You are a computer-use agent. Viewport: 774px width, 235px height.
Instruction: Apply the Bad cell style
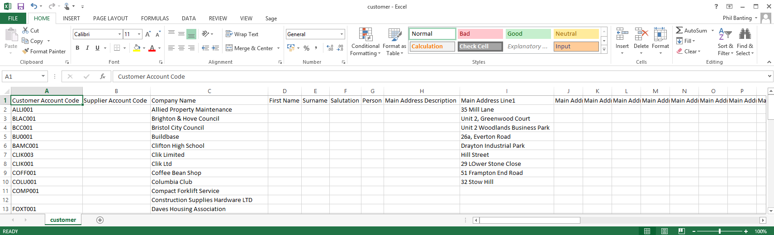coord(480,34)
